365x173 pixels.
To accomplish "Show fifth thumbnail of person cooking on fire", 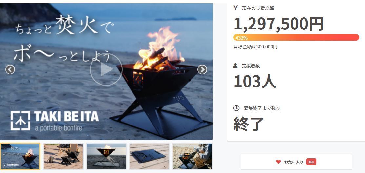I will (x=192, y=156).
